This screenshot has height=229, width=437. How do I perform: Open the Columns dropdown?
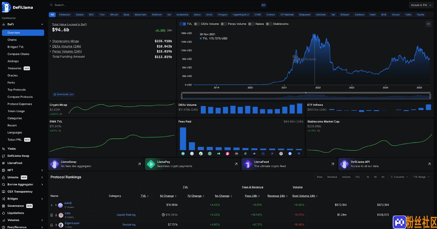(x=399, y=177)
